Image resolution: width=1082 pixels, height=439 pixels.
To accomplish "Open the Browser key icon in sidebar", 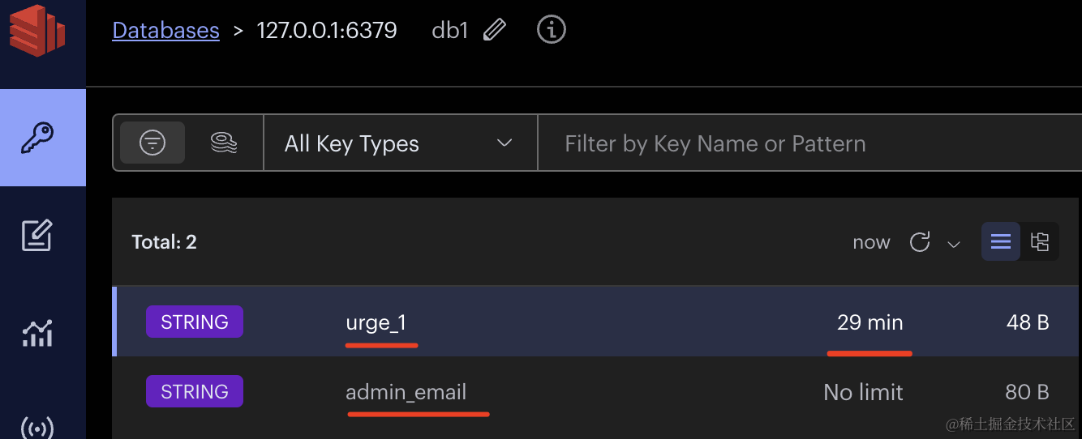I will point(37,138).
